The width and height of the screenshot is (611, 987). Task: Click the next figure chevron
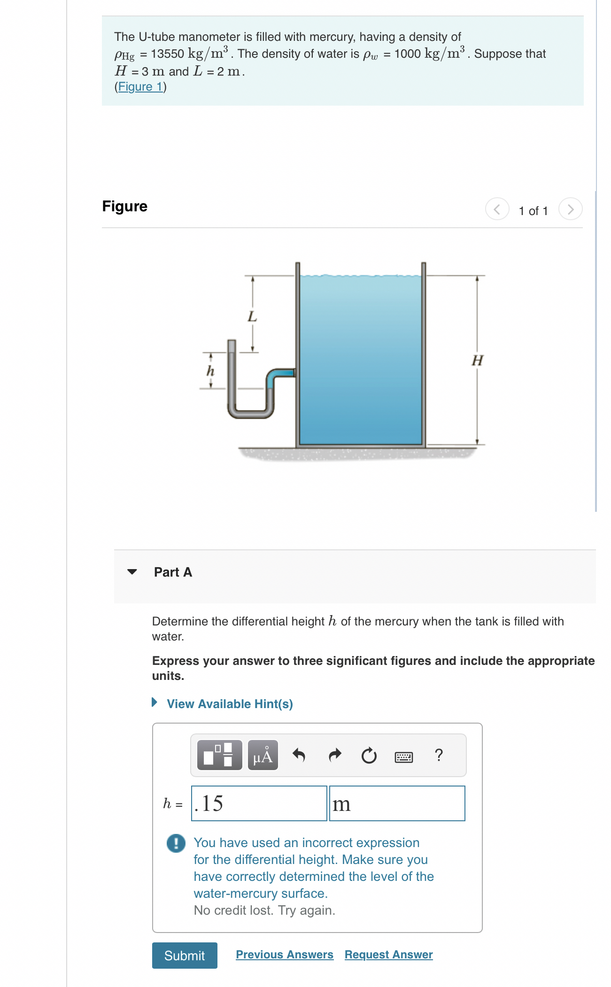click(x=571, y=210)
